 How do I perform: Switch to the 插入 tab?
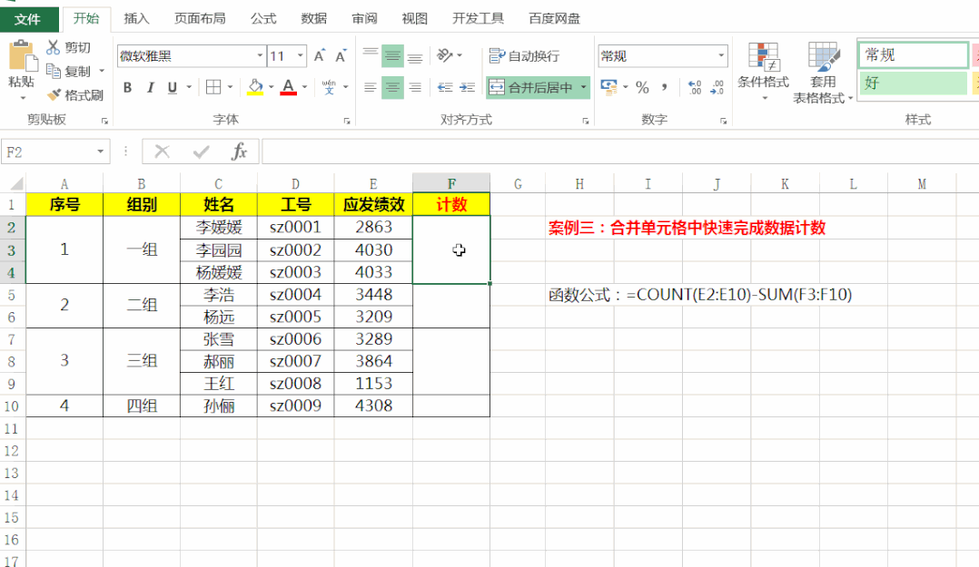pos(136,19)
